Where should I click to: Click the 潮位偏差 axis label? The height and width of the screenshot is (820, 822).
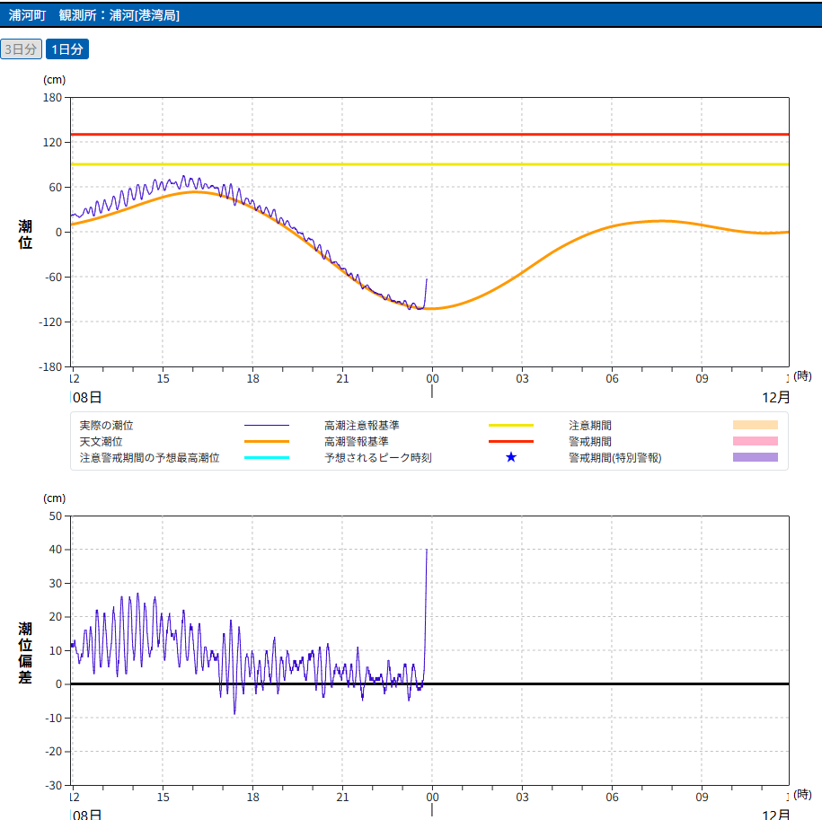(x=25, y=653)
